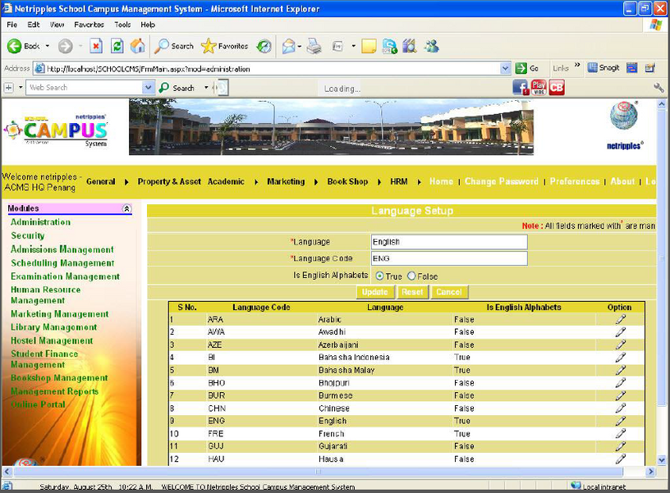The height and width of the screenshot is (493, 670).
Task: Edit the French row pencil icon
Action: pos(621,434)
